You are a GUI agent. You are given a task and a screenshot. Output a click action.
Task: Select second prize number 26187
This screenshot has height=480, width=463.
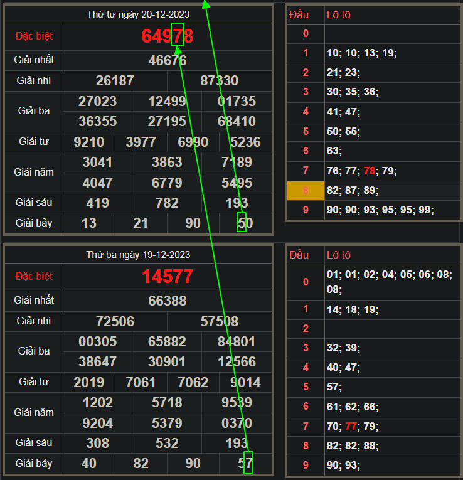click(x=115, y=81)
